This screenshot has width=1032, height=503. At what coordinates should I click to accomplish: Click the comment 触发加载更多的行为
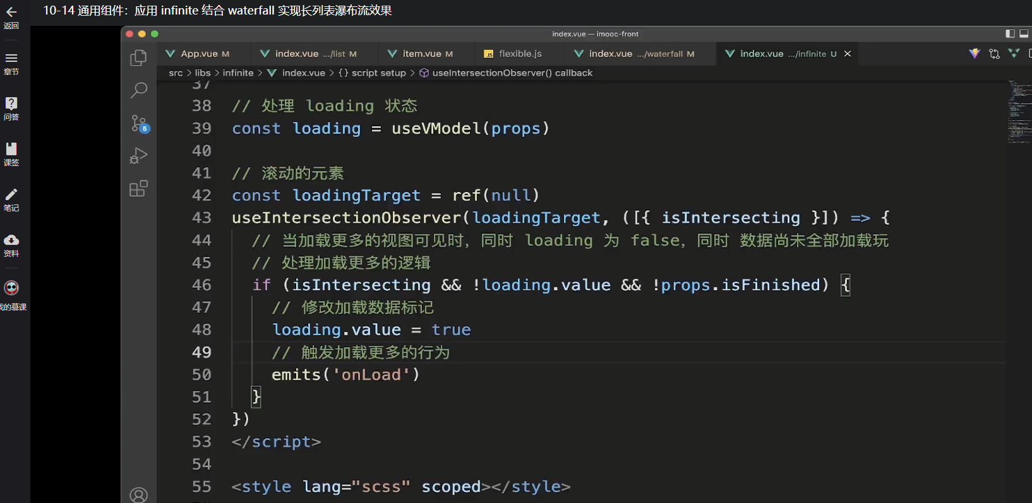pyautogui.click(x=361, y=352)
